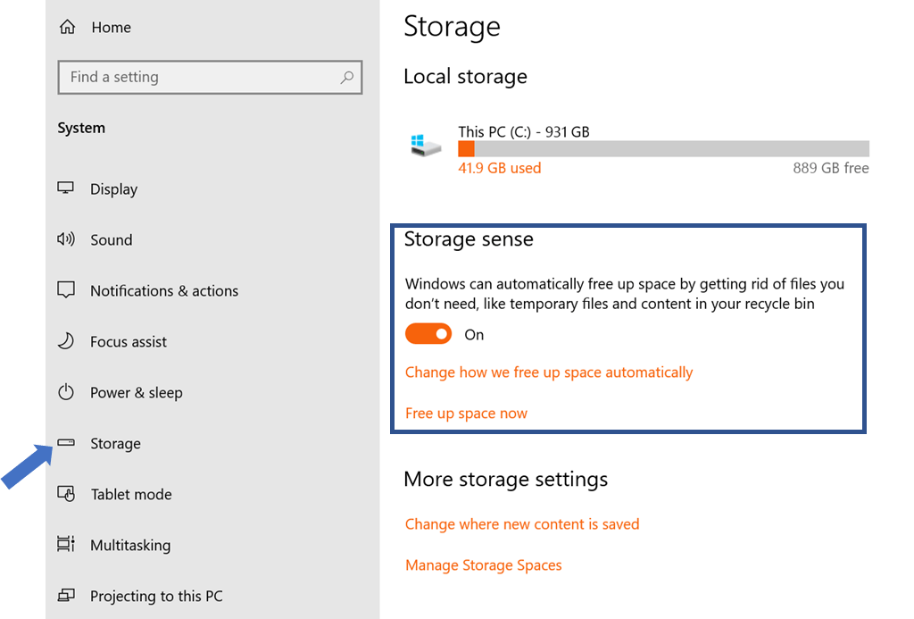
Task: Click Free up space now
Action: [x=466, y=413]
